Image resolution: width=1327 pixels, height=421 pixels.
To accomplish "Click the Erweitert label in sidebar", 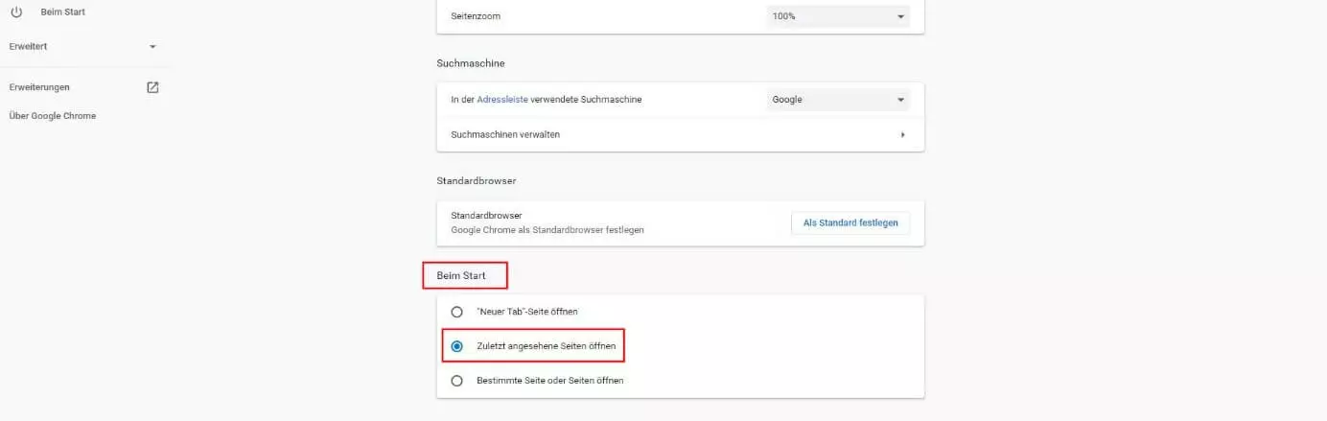I will pos(28,46).
